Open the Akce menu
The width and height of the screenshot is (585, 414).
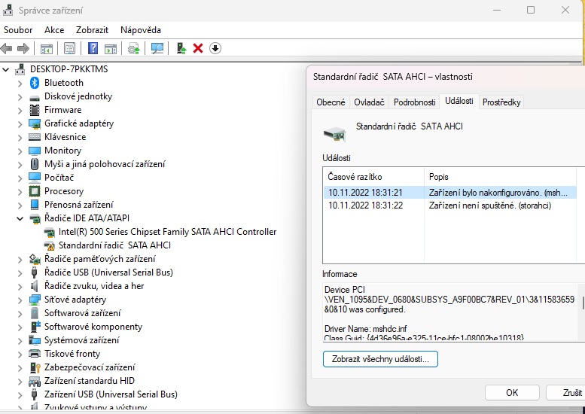[x=54, y=30]
